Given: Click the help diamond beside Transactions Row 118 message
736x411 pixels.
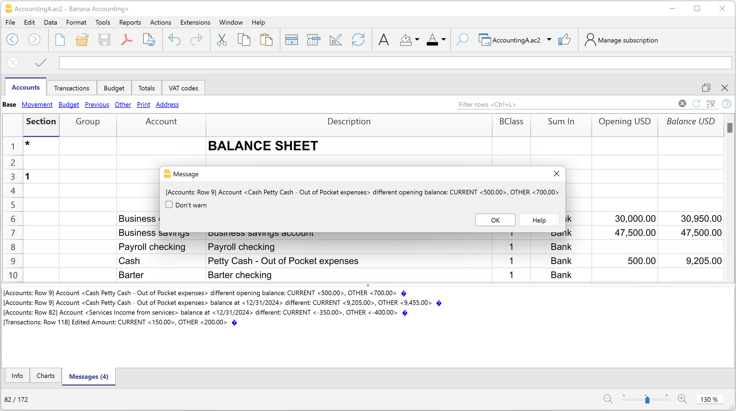Looking at the screenshot, I should coord(234,323).
